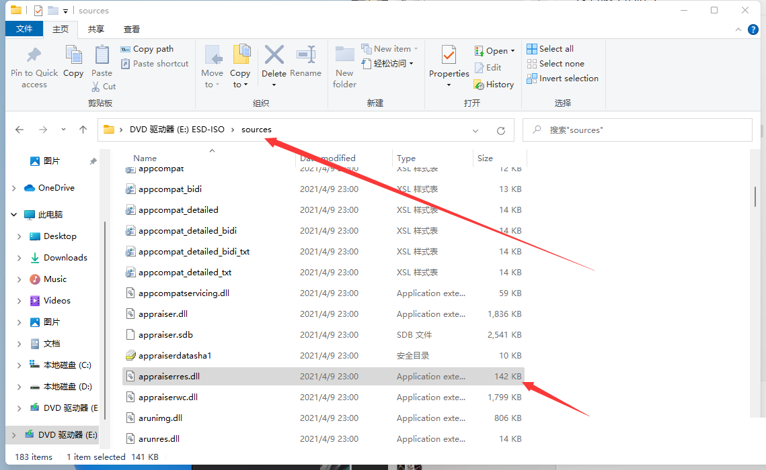Expand the Open dropdown arrow
Image resolution: width=766 pixels, height=470 pixels.
[512, 51]
